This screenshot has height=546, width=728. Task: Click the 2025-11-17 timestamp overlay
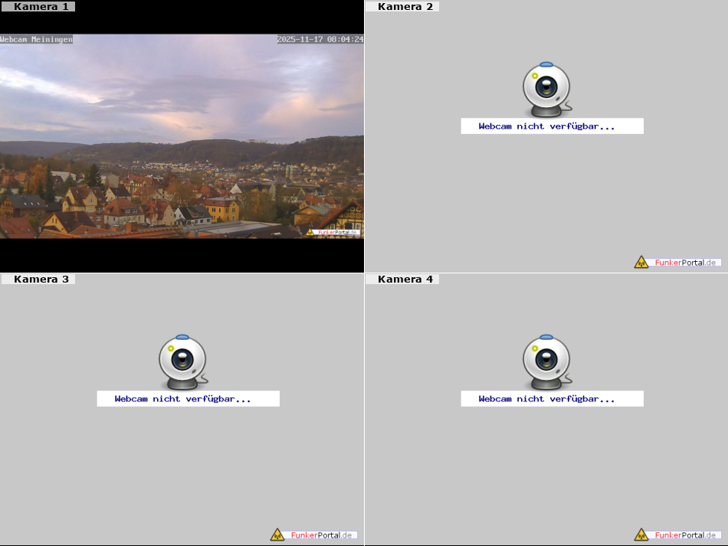pyautogui.click(x=320, y=39)
